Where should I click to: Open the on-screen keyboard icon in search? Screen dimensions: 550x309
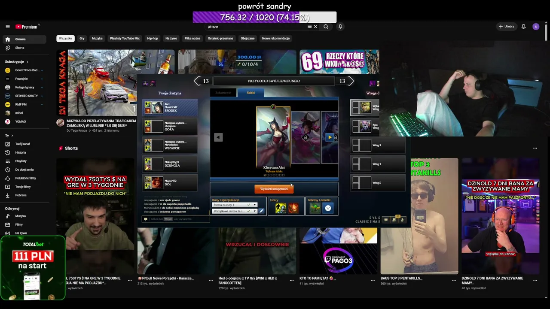[309, 27]
